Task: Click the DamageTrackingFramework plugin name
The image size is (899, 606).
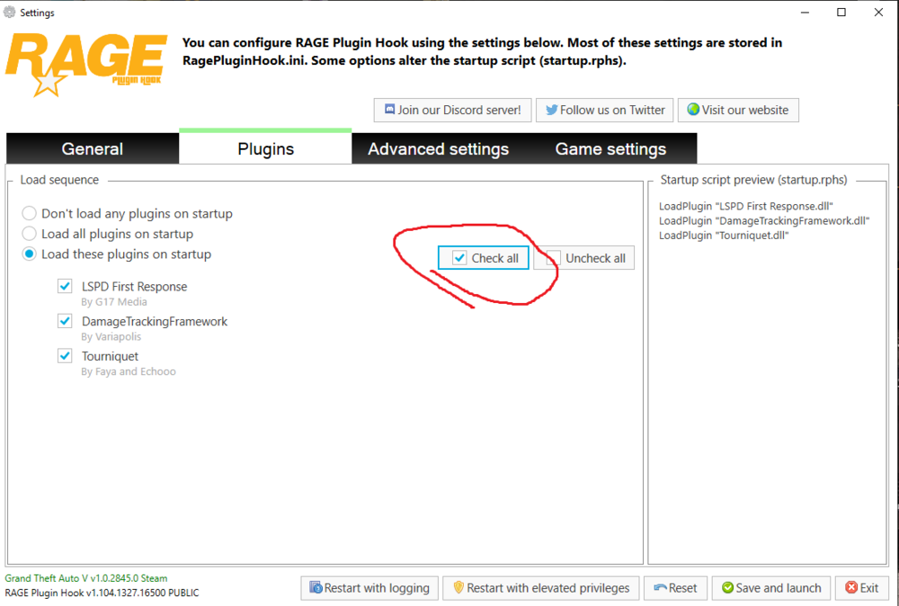Action: [155, 321]
